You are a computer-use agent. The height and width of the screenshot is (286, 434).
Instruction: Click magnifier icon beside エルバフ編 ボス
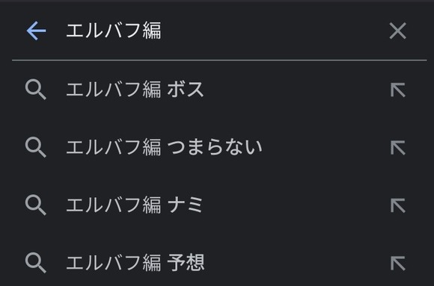[x=36, y=90]
